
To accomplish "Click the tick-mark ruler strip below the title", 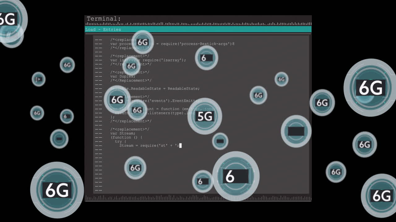I will click(198, 23).
